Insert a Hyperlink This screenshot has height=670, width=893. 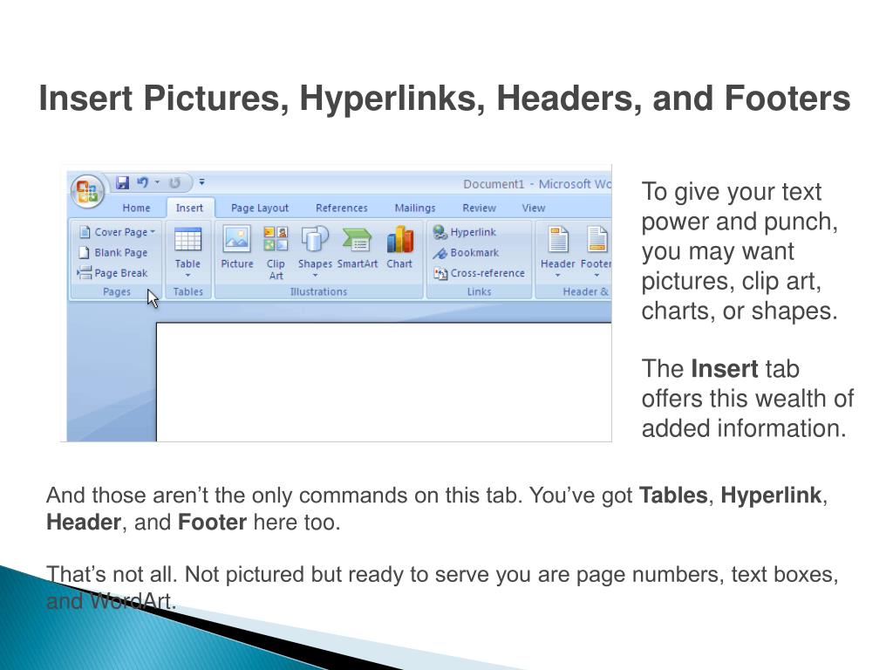(464, 232)
